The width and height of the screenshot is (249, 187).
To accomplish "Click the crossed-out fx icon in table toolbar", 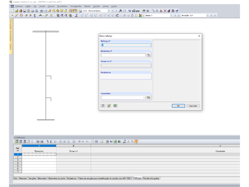I will click(x=132, y=141).
